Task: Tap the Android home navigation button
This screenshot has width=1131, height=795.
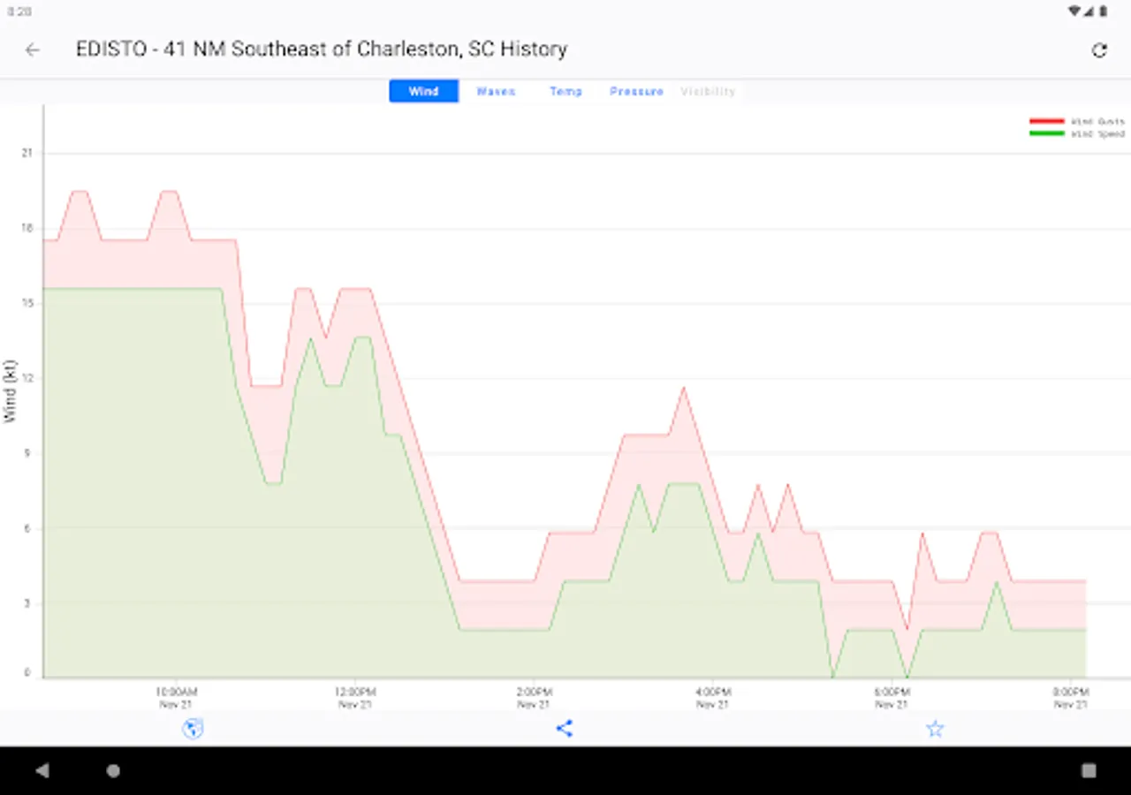Action: tap(113, 770)
